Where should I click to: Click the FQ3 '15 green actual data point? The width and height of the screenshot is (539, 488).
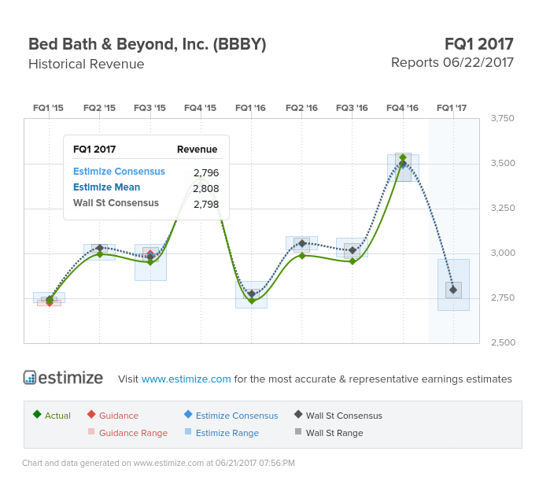pos(150,262)
